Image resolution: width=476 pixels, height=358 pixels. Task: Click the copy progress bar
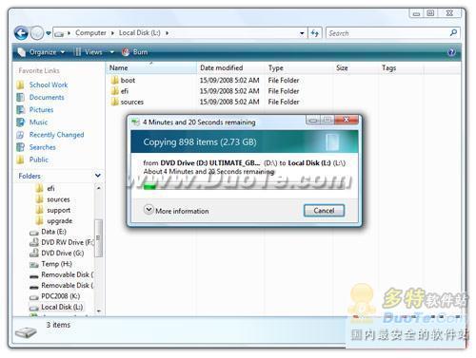tap(245, 186)
